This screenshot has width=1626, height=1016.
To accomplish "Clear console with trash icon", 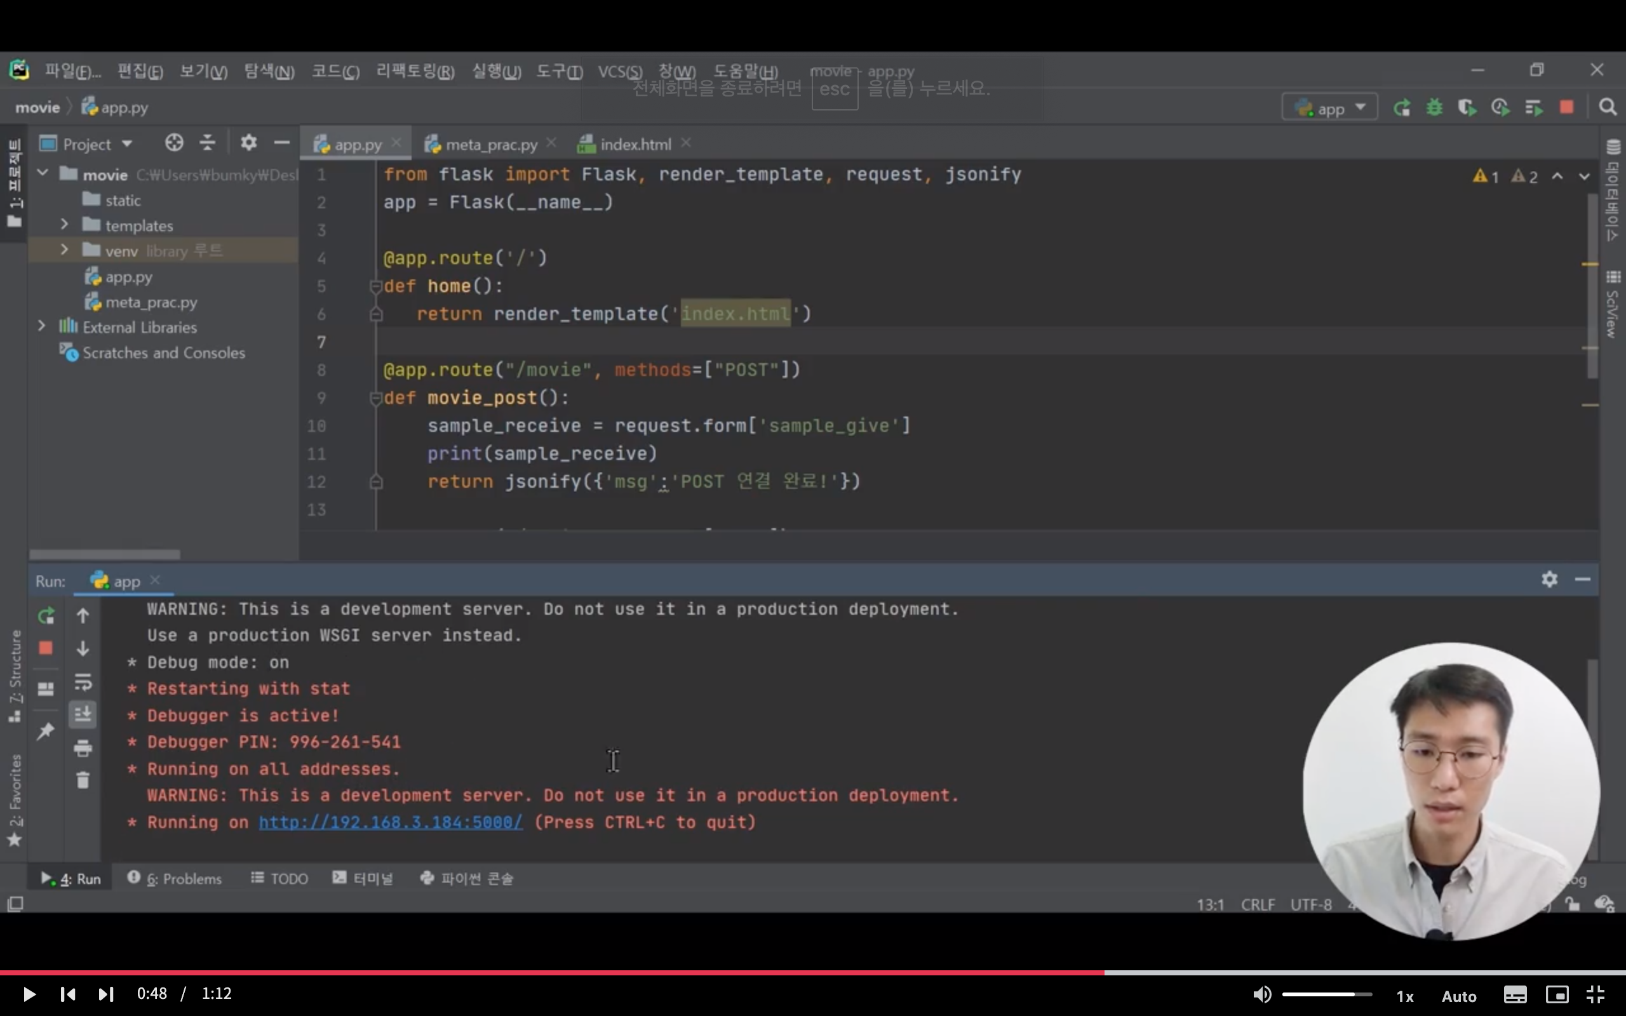I will pyautogui.click(x=83, y=780).
